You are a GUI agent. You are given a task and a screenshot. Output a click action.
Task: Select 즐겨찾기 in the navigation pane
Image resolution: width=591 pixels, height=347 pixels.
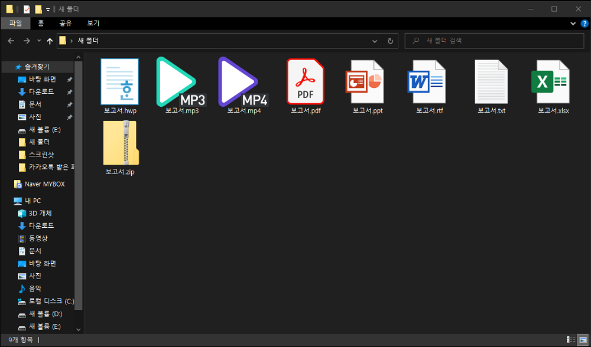pyautogui.click(x=37, y=67)
